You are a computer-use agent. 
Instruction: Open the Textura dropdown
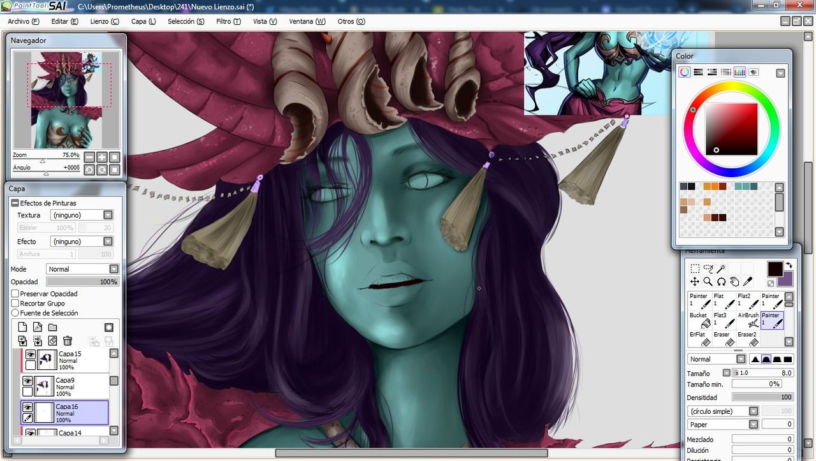coord(81,216)
